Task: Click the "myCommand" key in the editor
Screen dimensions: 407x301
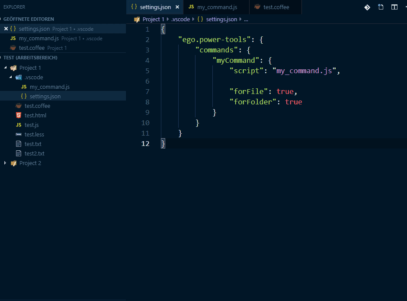Action: (x=236, y=61)
